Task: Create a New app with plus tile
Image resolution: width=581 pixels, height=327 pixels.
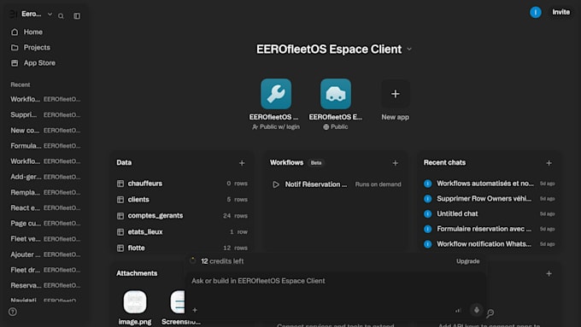Action: [x=396, y=94]
